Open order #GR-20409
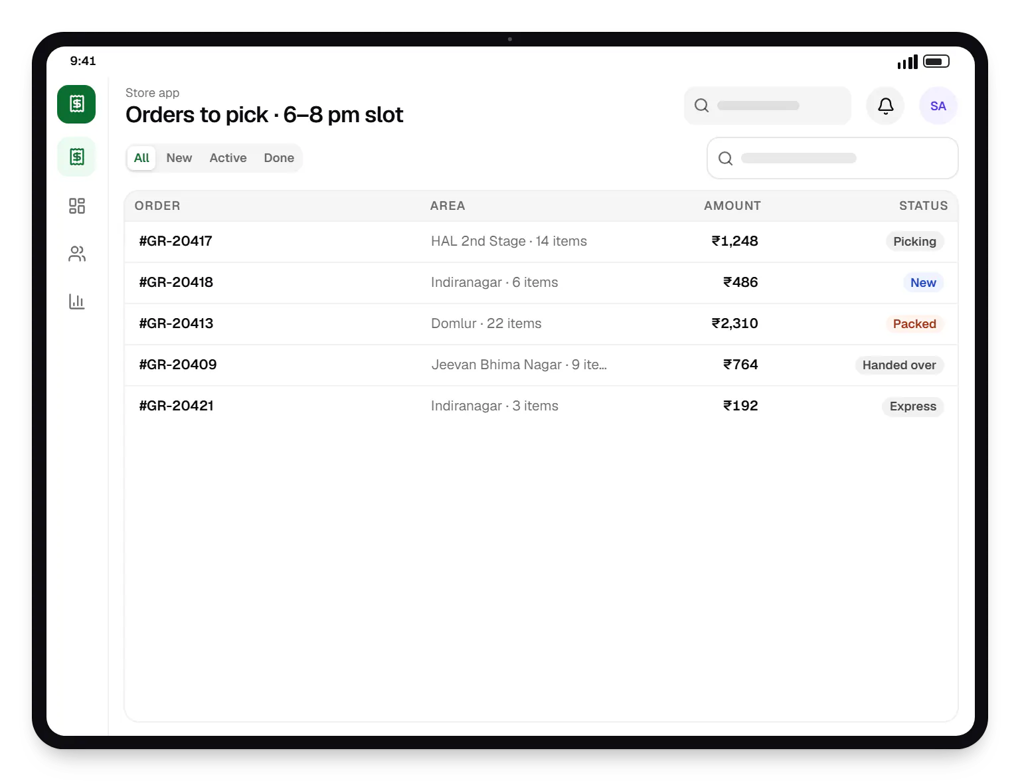The height and width of the screenshot is (781, 1020). (541, 365)
